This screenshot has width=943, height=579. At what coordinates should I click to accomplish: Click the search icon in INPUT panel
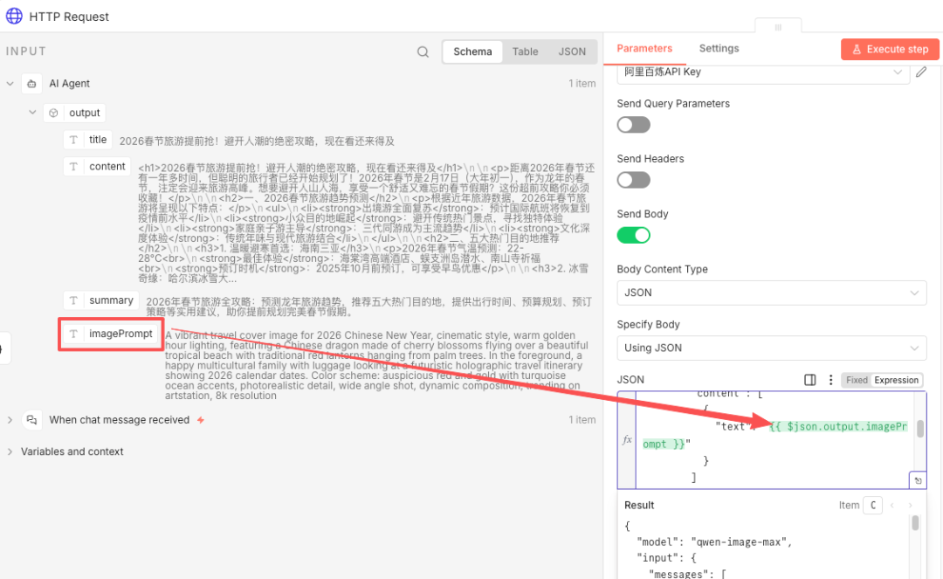(423, 52)
